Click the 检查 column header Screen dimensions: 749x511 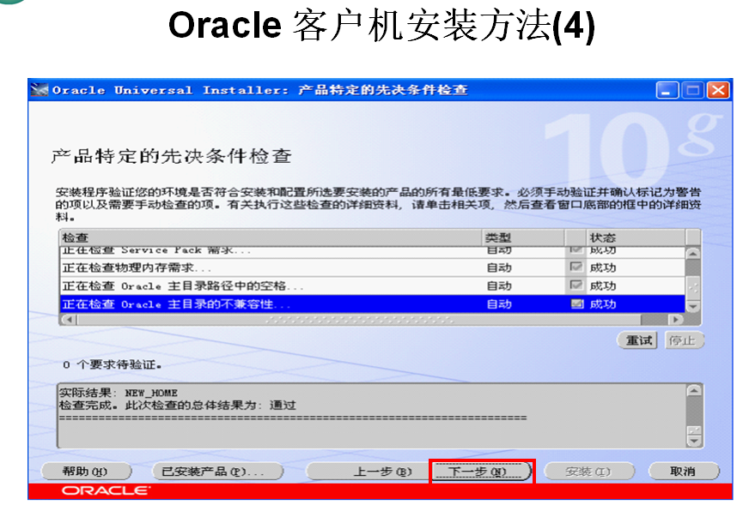point(271,237)
